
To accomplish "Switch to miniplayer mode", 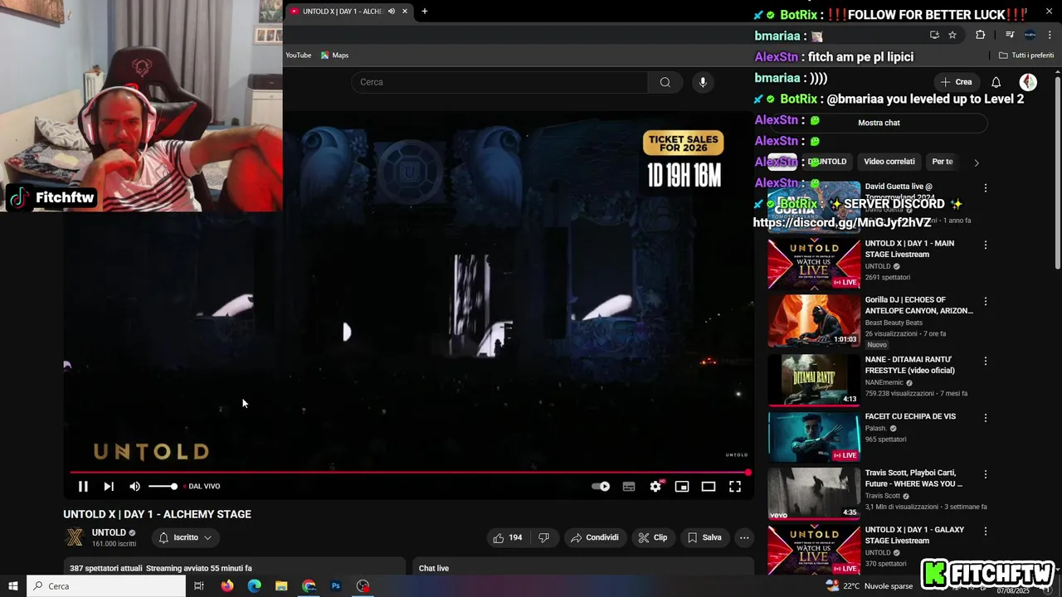I will pyautogui.click(x=682, y=487).
